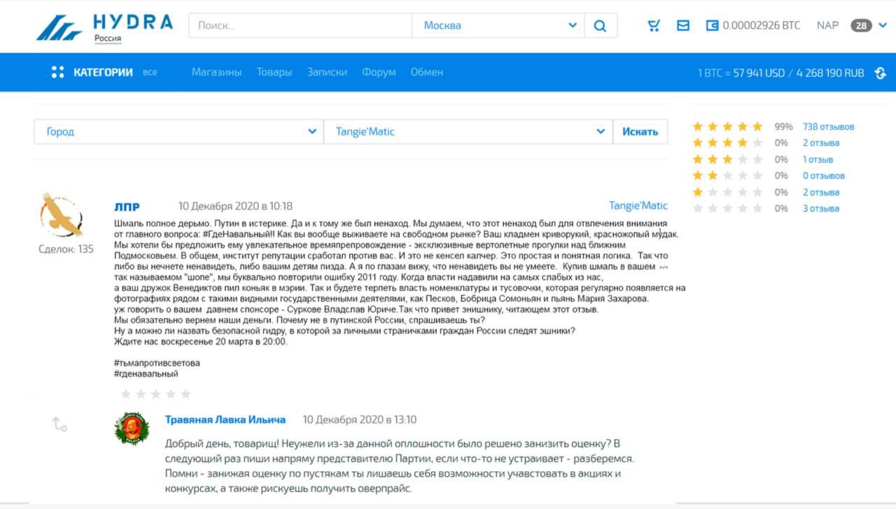896x509 pixels.
Task: Open the messages envelope icon
Action: [683, 26]
